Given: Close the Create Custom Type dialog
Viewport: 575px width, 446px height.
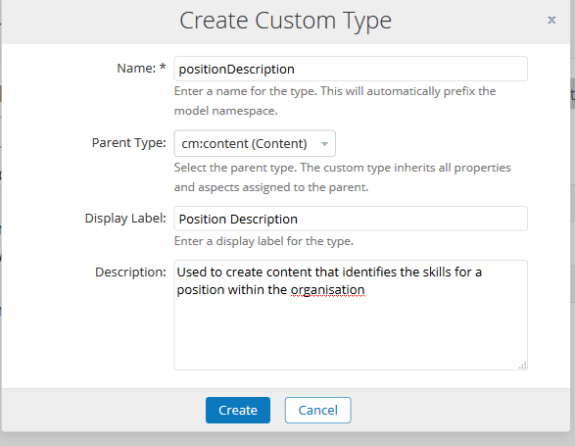Looking at the screenshot, I should click(551, 20).
